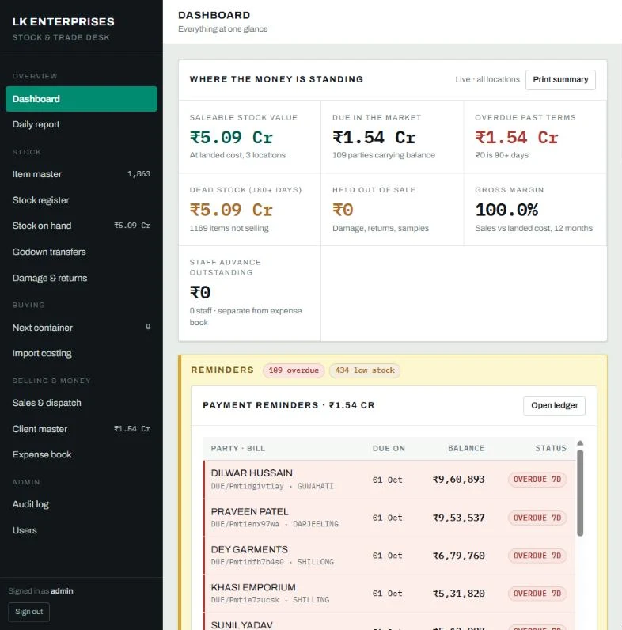Open the Dashboard sidebar item
This screenshot has width=622, height=630.
(82, 99)
